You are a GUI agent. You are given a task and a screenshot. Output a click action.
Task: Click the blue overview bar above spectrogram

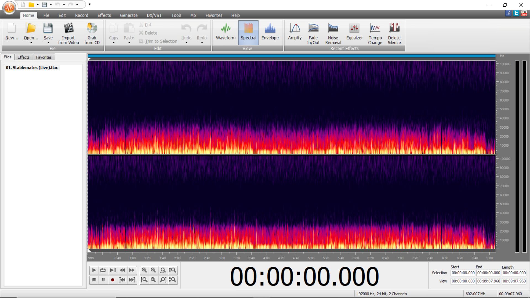(292, 56)
